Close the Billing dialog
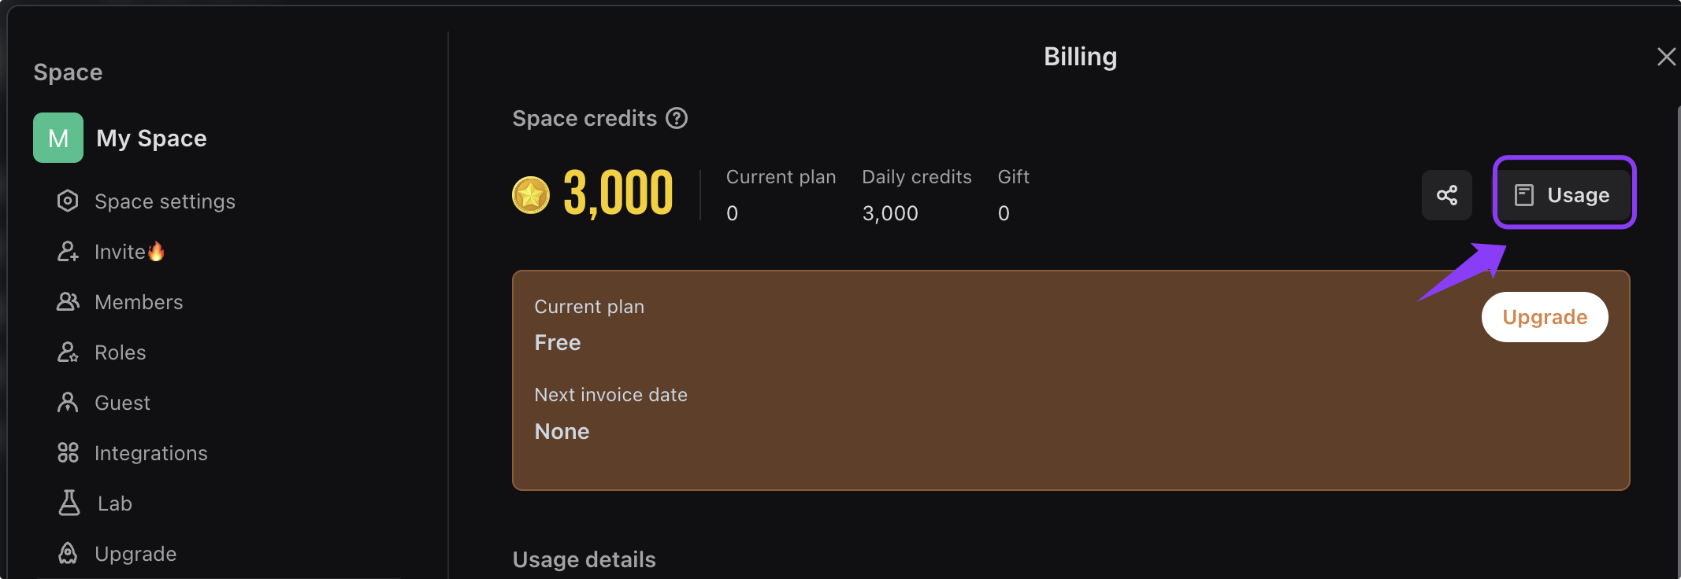The height and width of the screenshot is (579, 1681). point(1666,57)
